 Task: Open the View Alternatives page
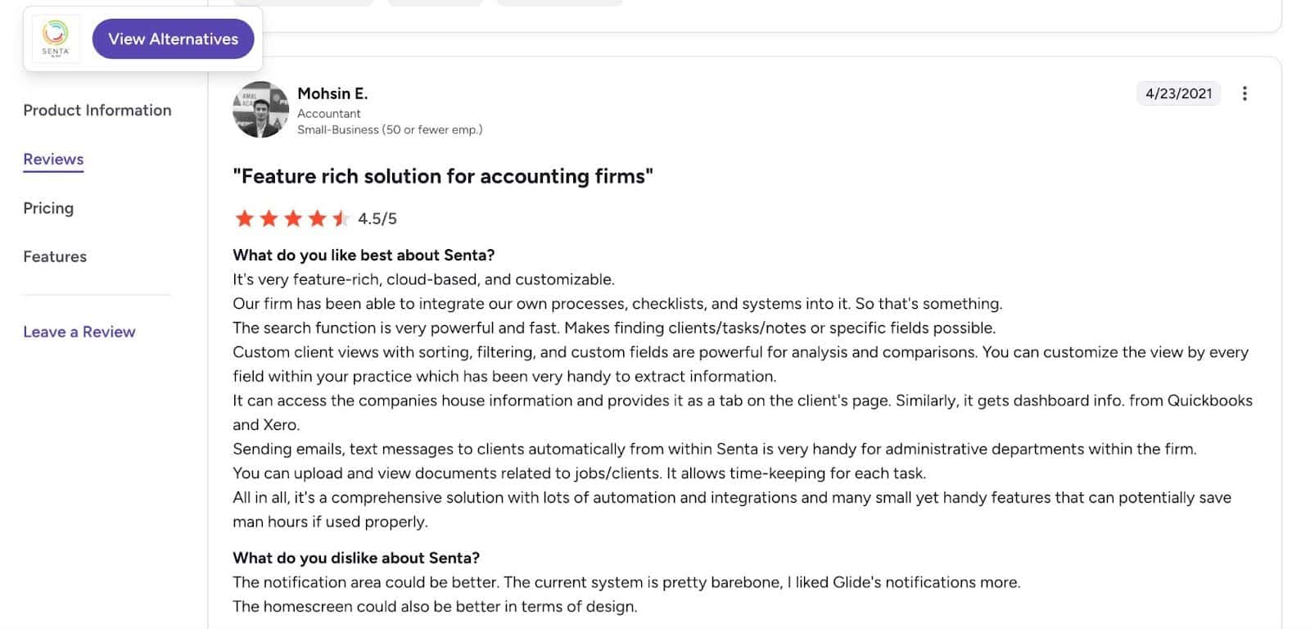pos(173,38)
